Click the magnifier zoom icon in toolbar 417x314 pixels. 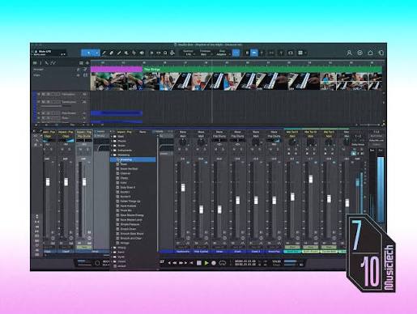(165, 53)
